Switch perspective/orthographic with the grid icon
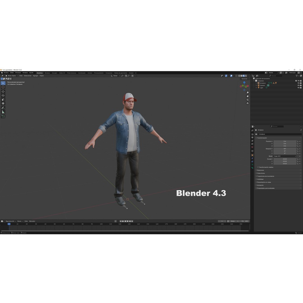 [247, 103]
